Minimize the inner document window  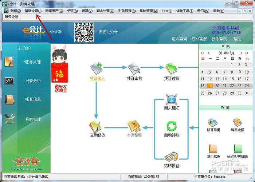point(239,11)
